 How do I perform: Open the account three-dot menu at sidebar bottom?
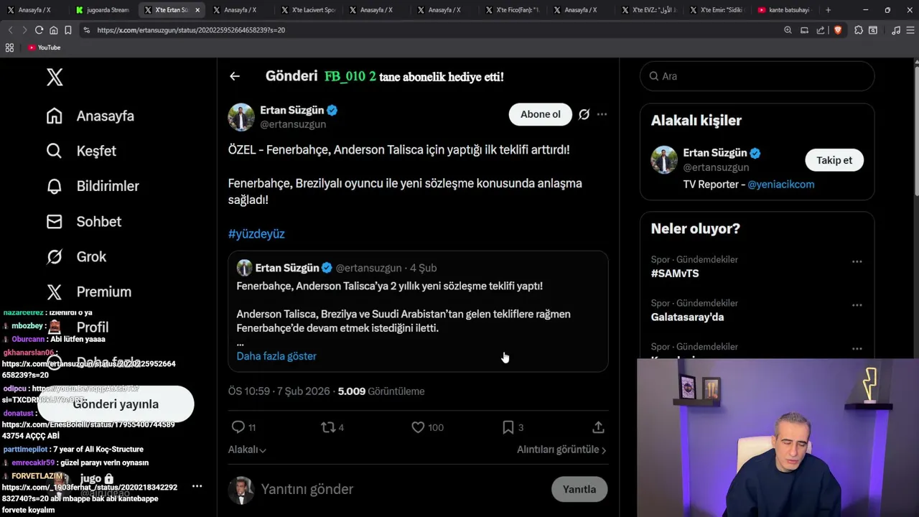tap(197, 486)
